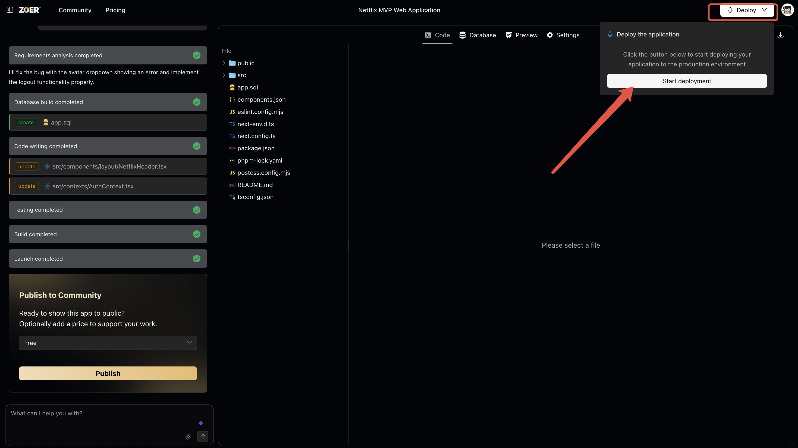This screenshot has width=798, height=448.
Task: Expand the Code writing completed step
Action: 108,146
